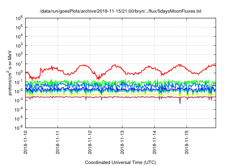Click the 10^5 y-axis tick label
The height and width of the screenshot is (166, 238).
point(19,27)
